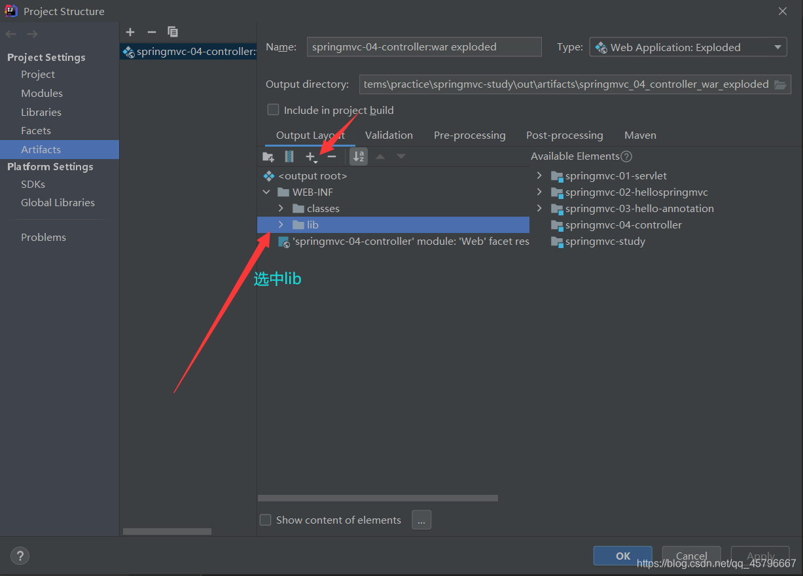Click the springmvc-04-controller module folder icon

pyautogui.click(x=557, y=225)
